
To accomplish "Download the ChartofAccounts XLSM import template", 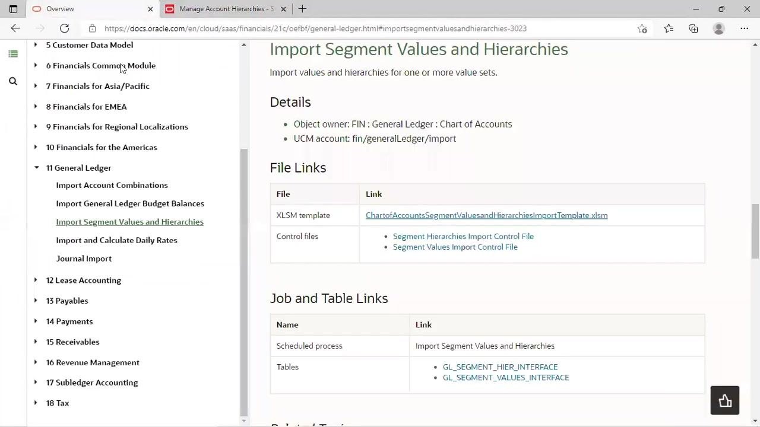I will point(486,215).
